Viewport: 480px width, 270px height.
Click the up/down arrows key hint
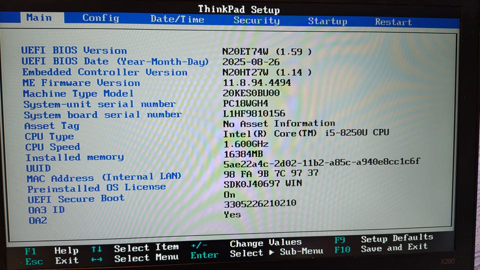point(96,249)
